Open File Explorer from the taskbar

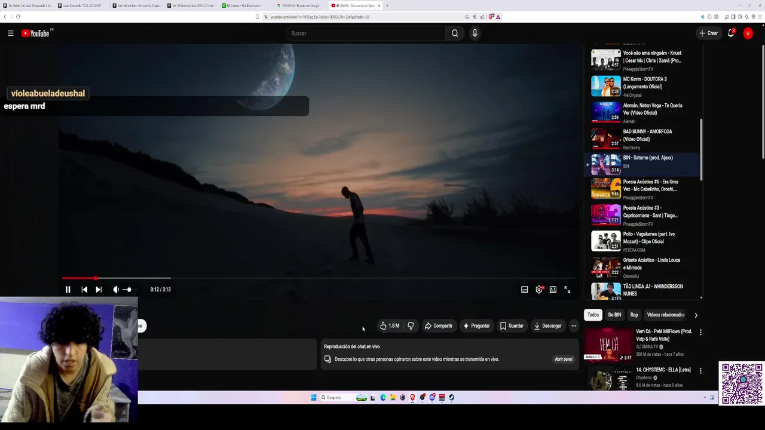click(x=393, y=397)
